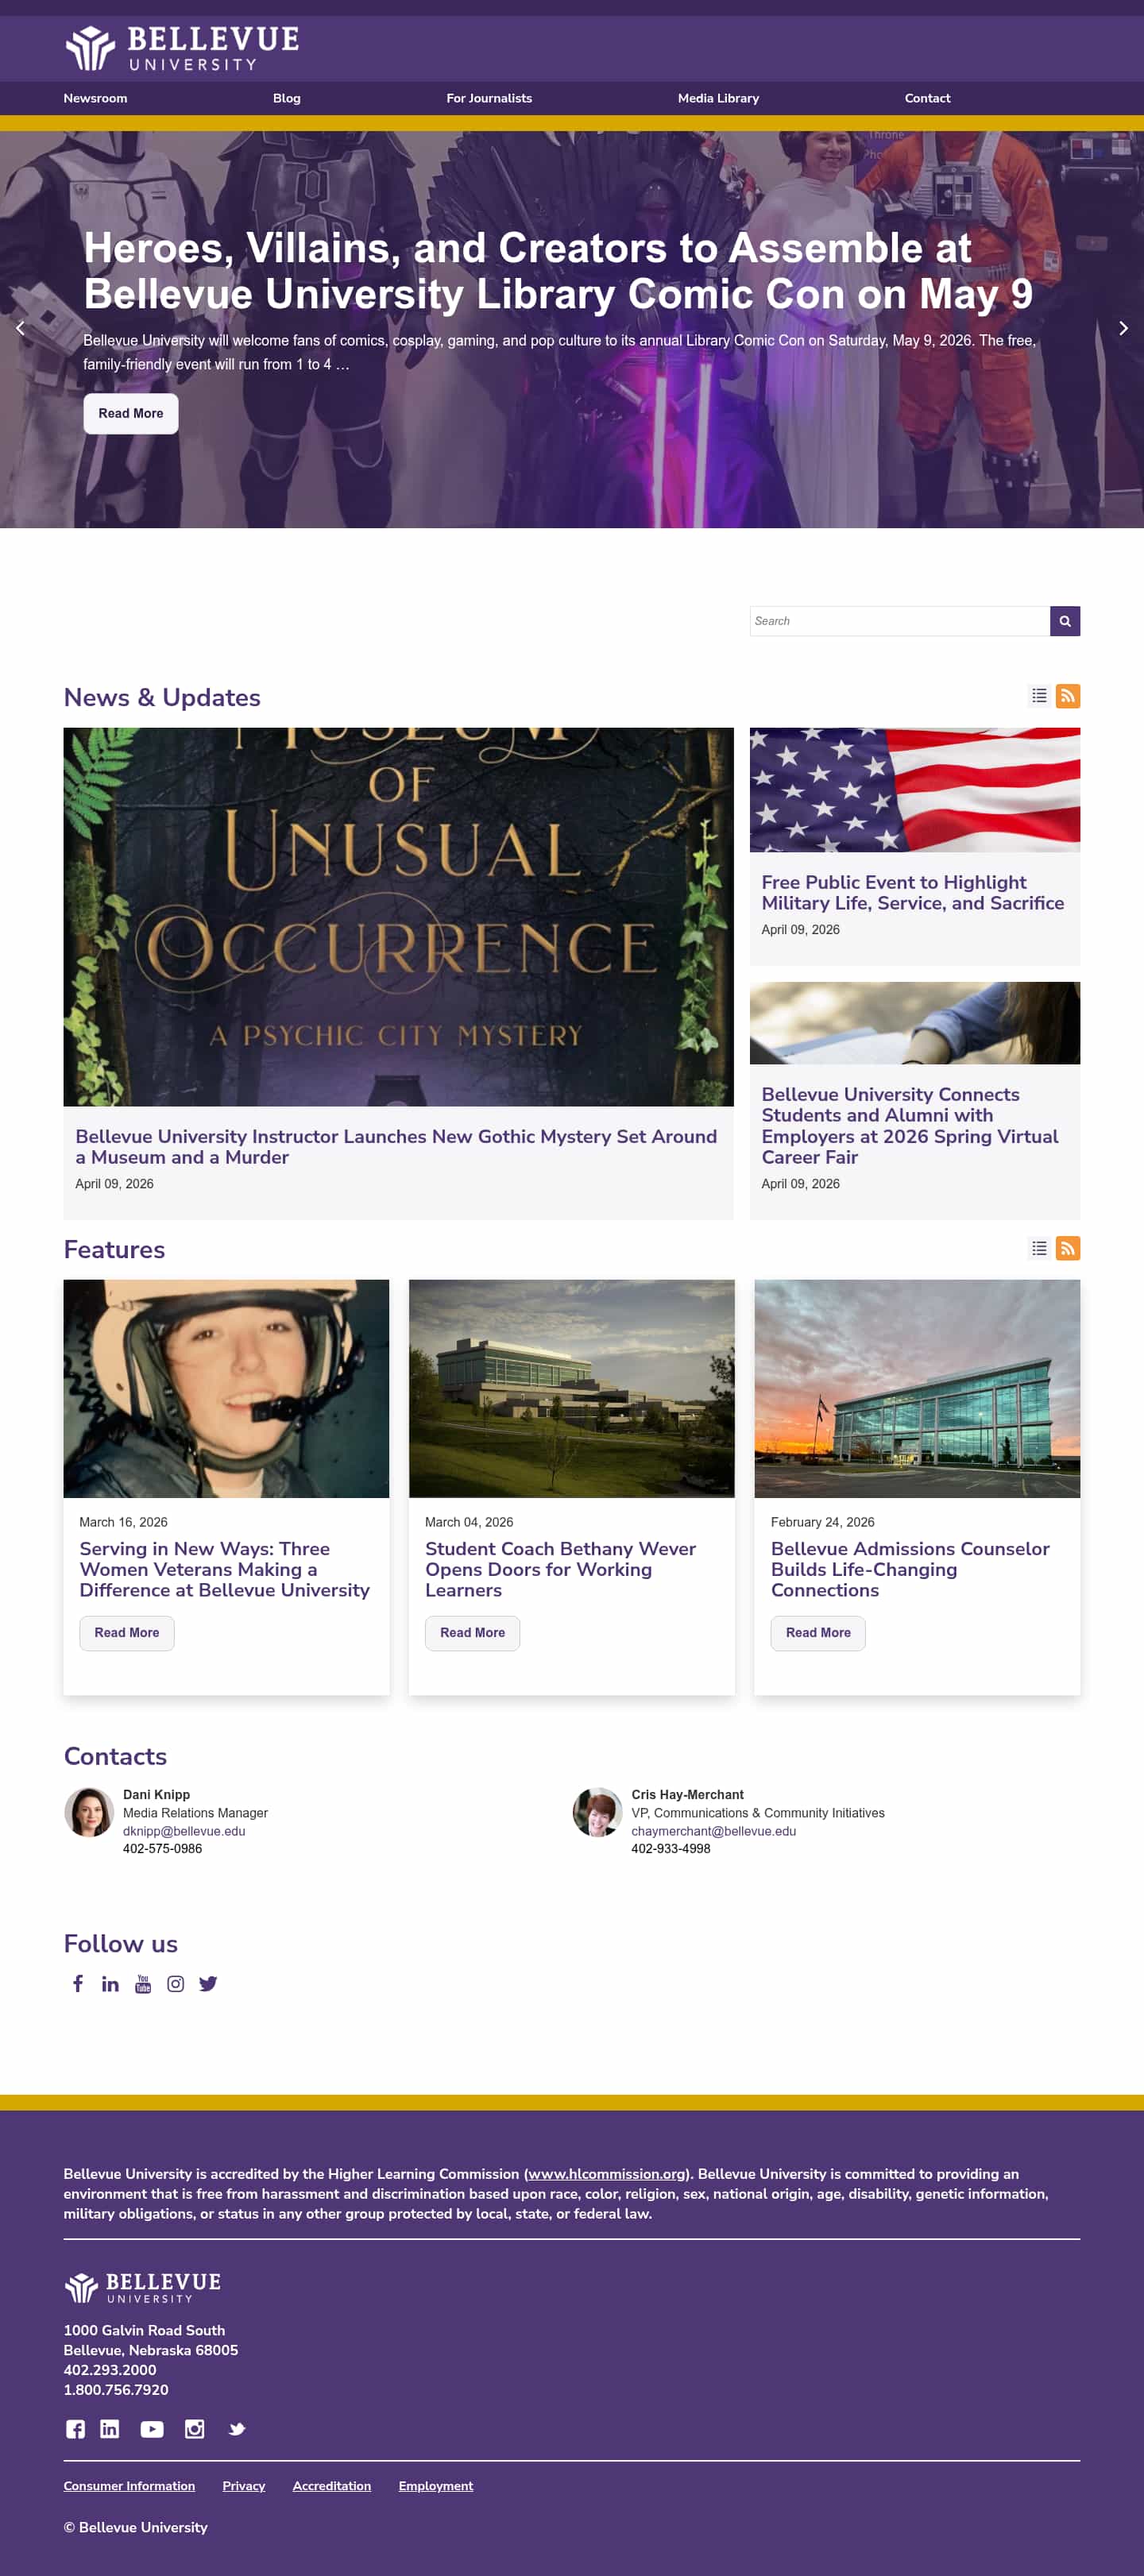
Task: Open the Media Library menu item
Action: [x=718, y=98]
